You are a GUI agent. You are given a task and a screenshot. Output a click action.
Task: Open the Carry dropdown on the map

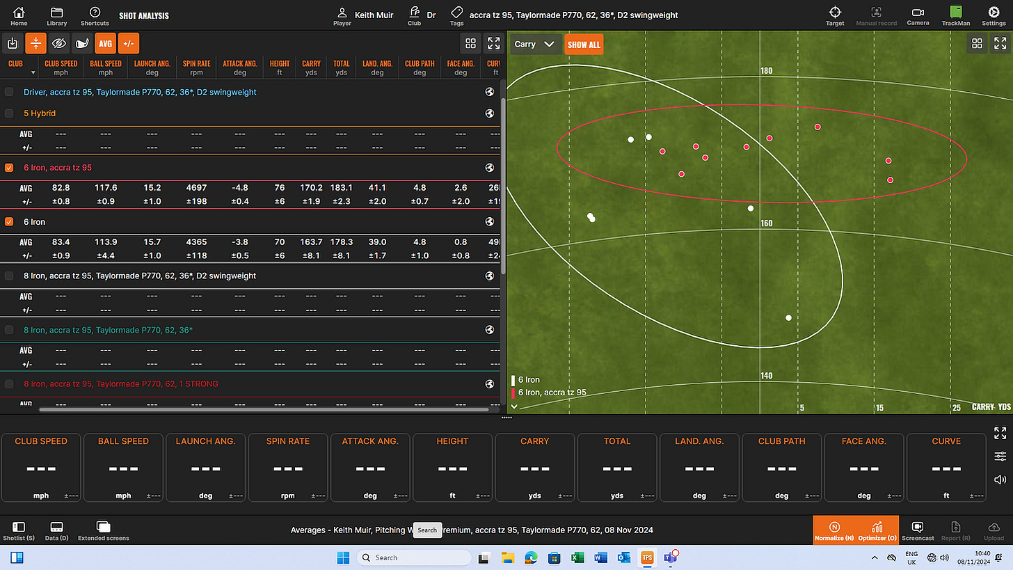[535, 44]
